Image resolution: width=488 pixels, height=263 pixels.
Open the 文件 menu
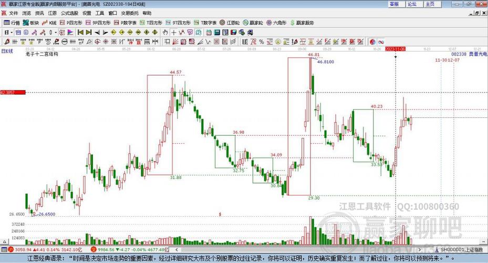(13, 13)
